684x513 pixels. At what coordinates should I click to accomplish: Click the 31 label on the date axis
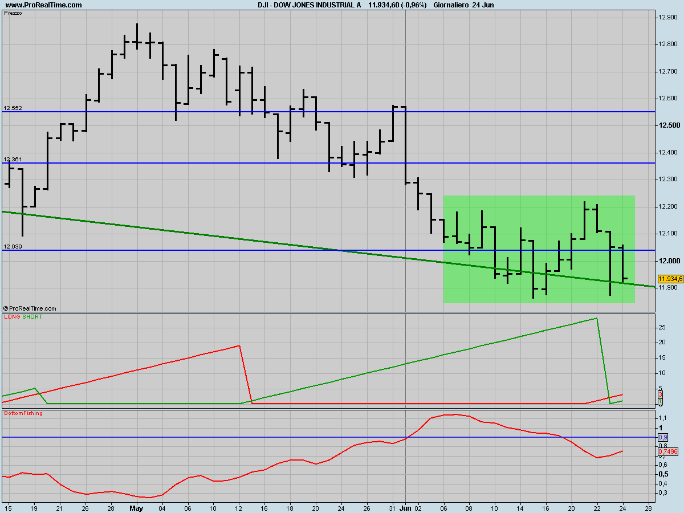[392, 507]
